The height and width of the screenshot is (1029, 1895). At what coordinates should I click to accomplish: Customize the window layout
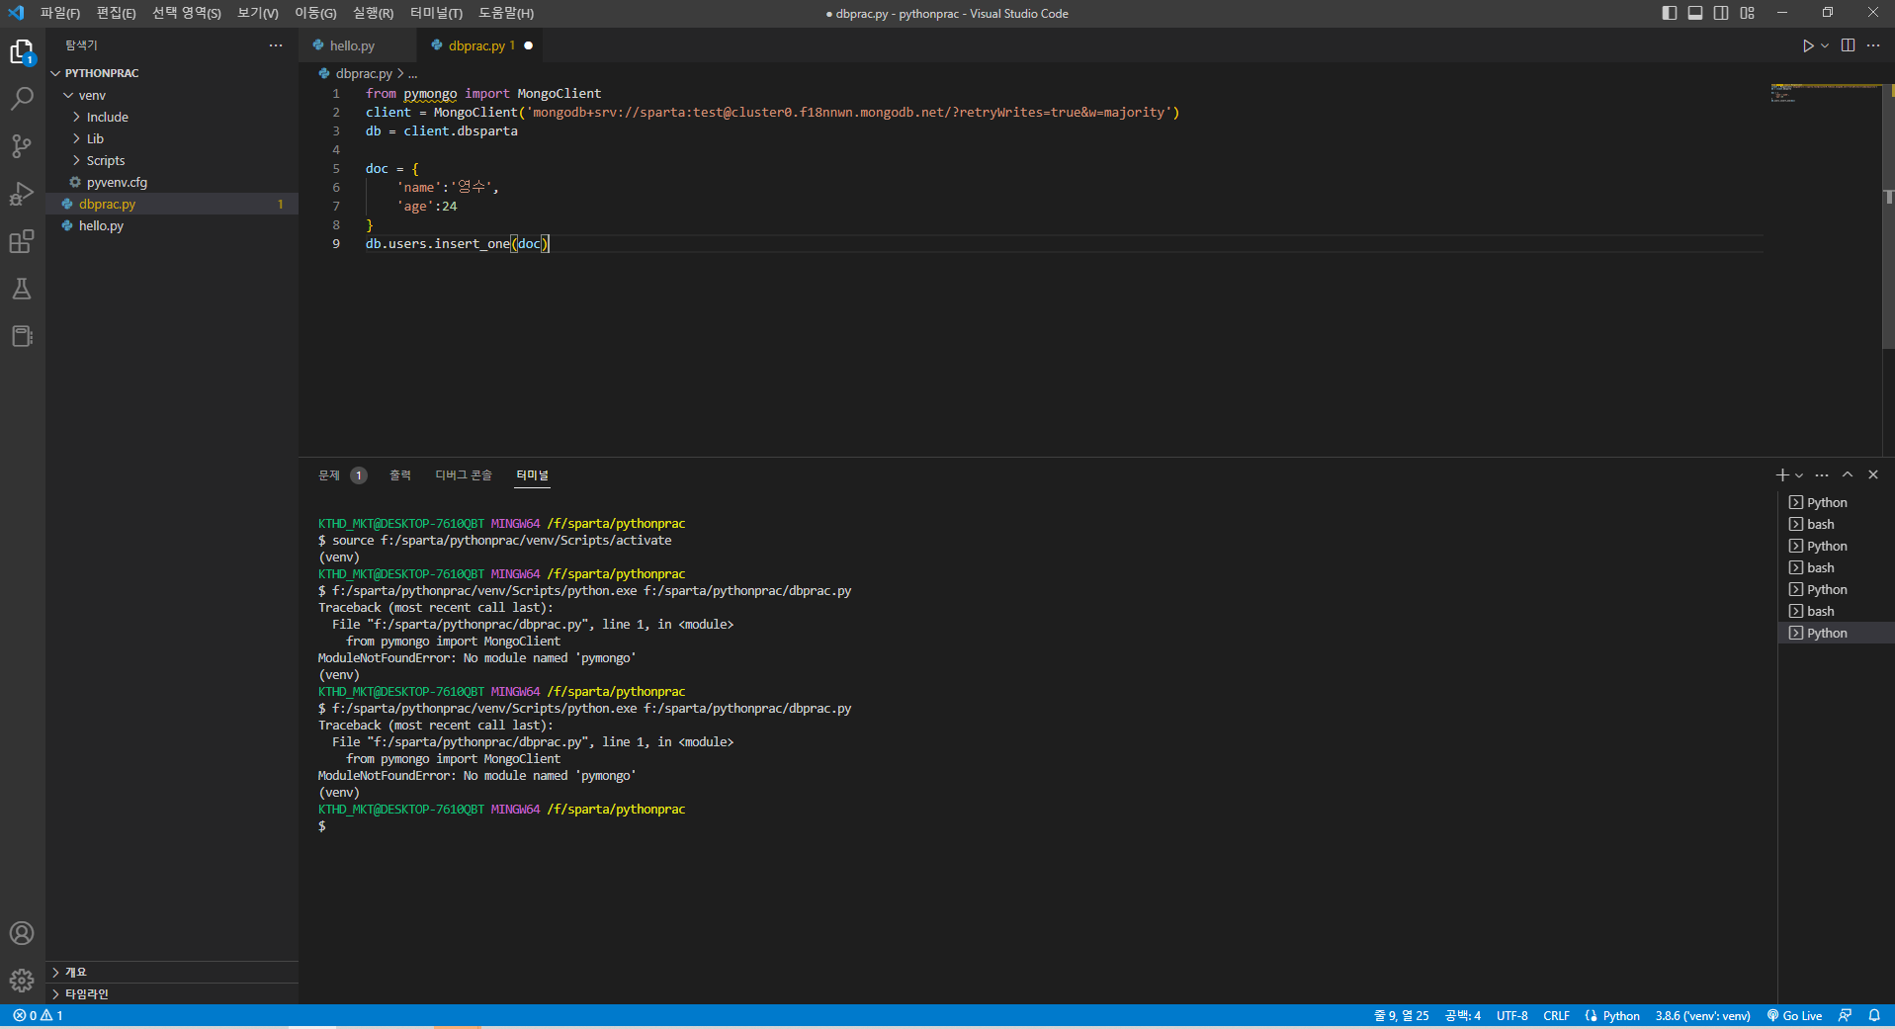coord(1748,13)
